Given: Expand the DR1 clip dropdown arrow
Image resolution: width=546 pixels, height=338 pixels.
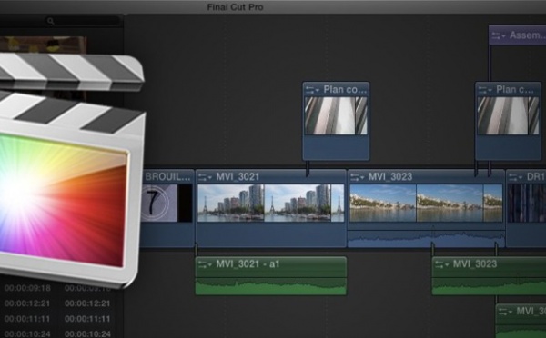Looking at the screenshot, I should [x=516, y=177].
